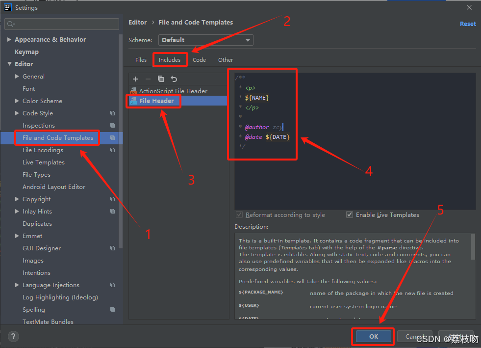Revert template to original with the undo icon
This screenshot has width=481, height=348.
(174, 79)
